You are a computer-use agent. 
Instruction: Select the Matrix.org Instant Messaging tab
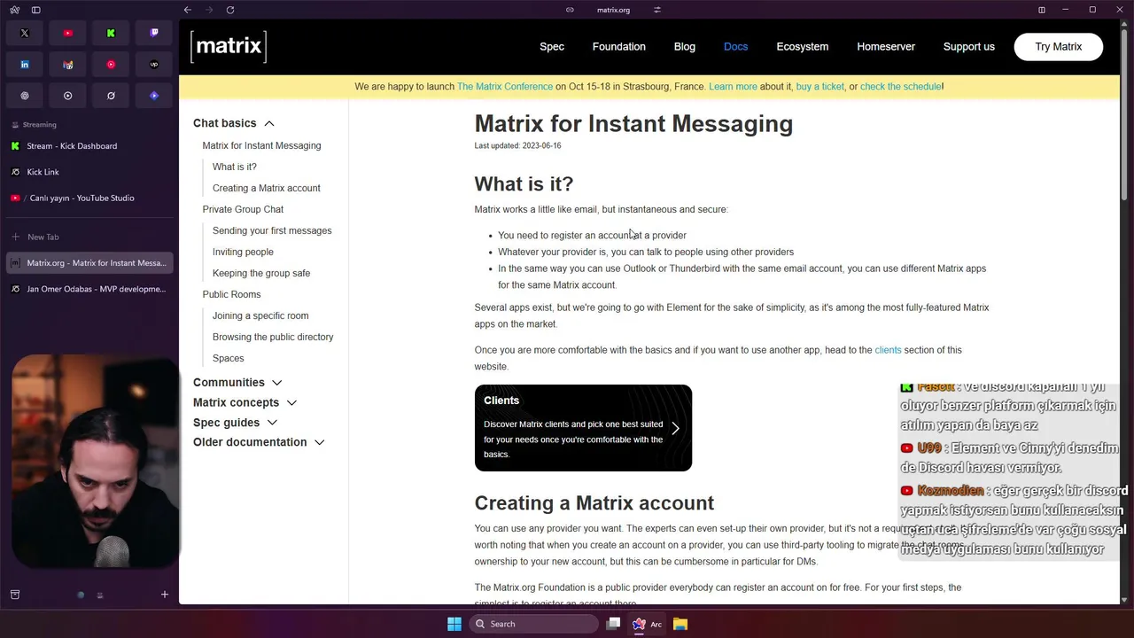[x=89, y=262]
